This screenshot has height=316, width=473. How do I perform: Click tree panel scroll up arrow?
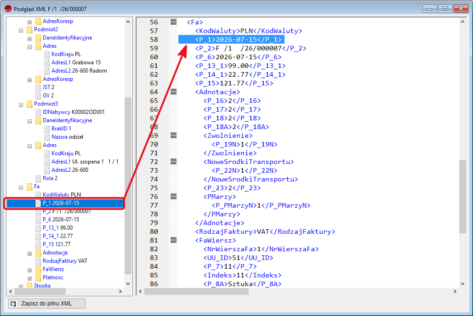(128, 22)
